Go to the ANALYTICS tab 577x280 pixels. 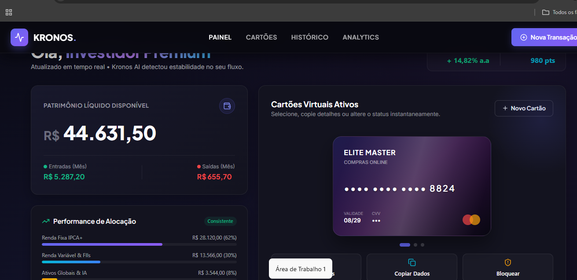tap(361, 37)
